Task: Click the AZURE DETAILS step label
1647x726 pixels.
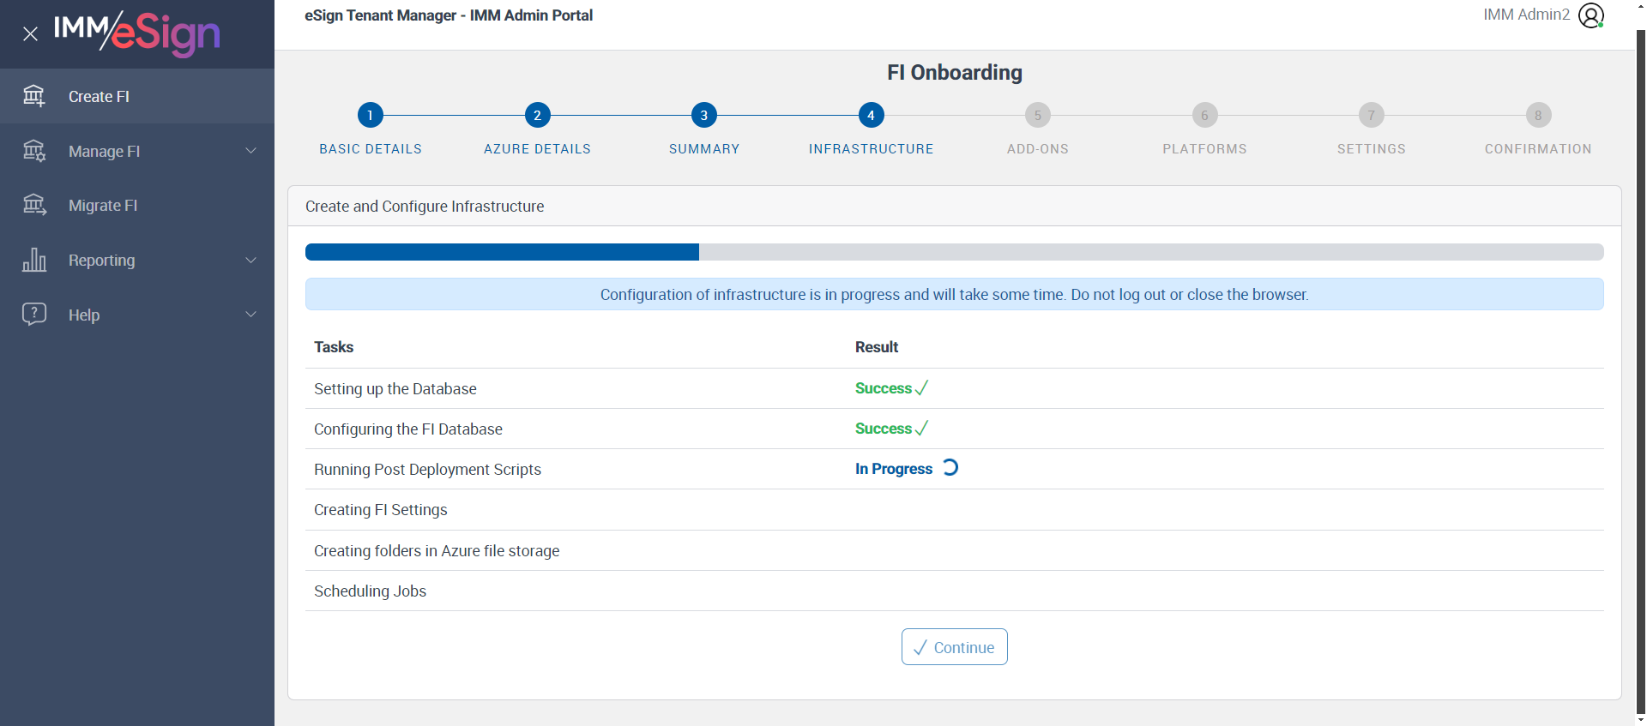Action: tap(537, 149)
